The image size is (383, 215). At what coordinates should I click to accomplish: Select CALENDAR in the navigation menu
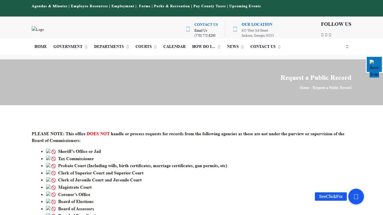click(x=174, y=46)
